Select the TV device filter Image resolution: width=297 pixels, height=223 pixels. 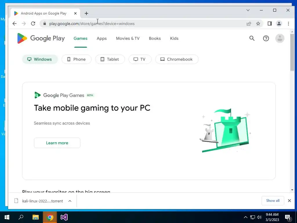click(x=140, y=59)
